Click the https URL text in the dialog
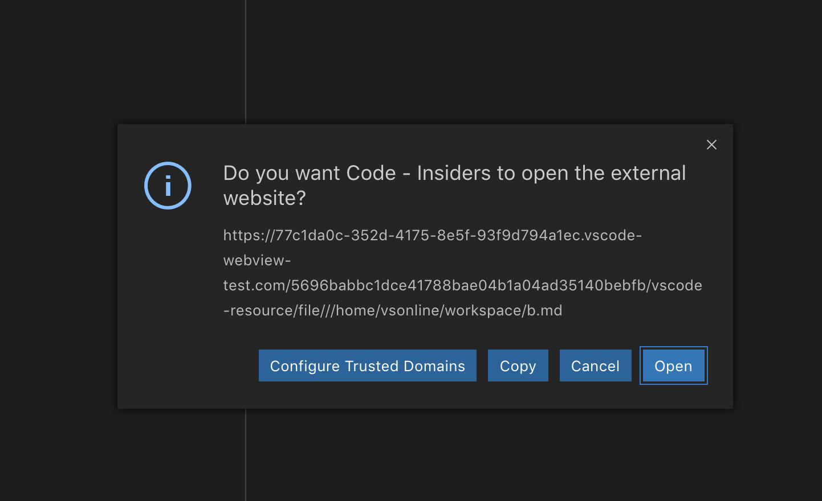822x501 pixels. 432,235
